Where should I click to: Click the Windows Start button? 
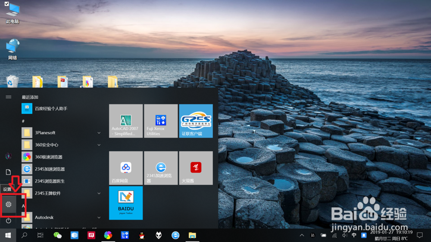8,235
